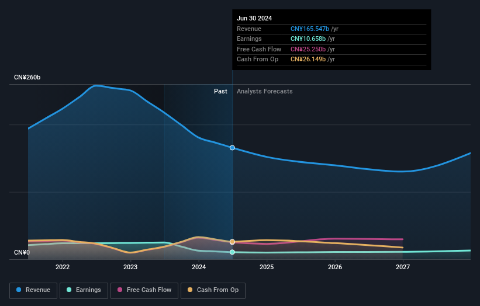Image resolution: width=480 pixels, height=306 pixels.
Task: Click the 2023 x-axis label
Action: (130, 267)
